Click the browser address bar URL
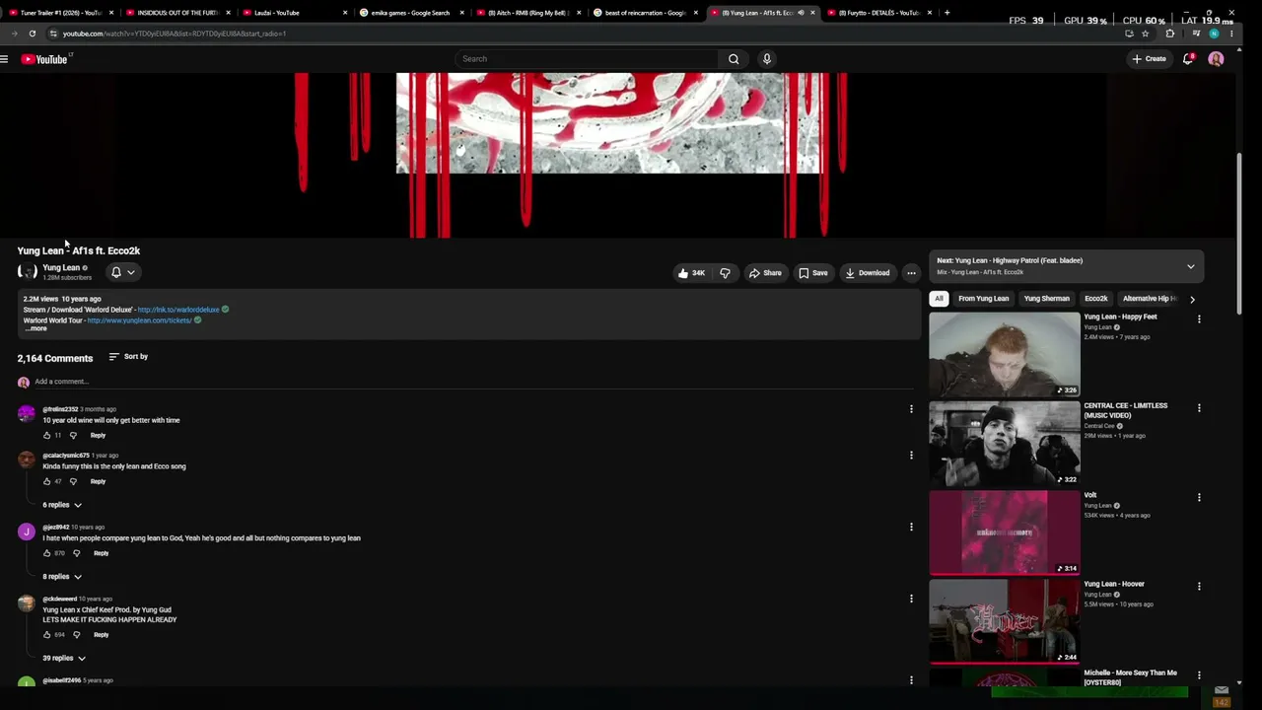 pyautogui.click(x=175, y=34)
